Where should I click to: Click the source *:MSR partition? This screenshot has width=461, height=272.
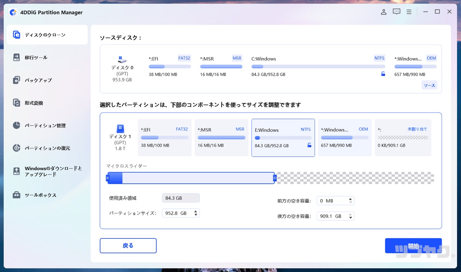(x=221, y=66)
